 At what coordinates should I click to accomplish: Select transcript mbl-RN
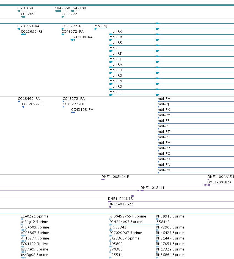[116, 81]
